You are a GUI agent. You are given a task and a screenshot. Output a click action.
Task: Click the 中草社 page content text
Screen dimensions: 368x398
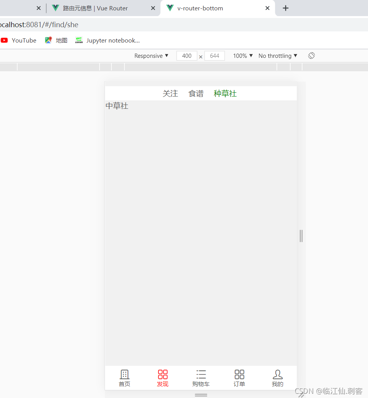(117, 106)
